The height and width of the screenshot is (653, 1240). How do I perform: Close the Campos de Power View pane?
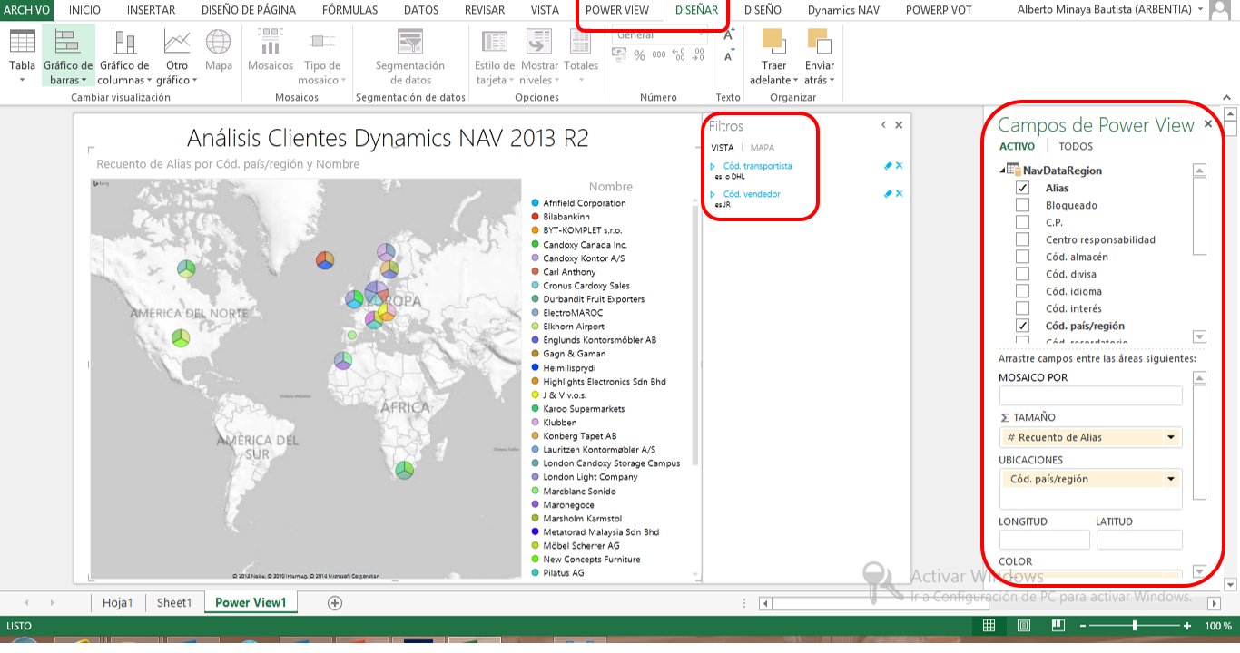[x=1208, y=124]
